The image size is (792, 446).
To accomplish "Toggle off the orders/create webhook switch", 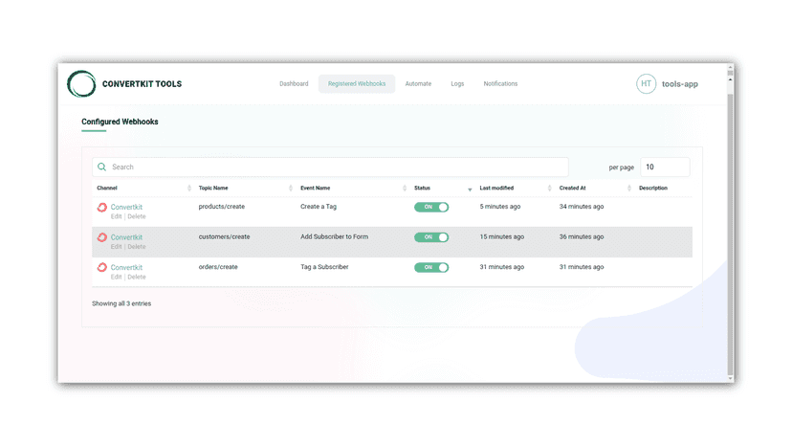I will coord(431,267).
